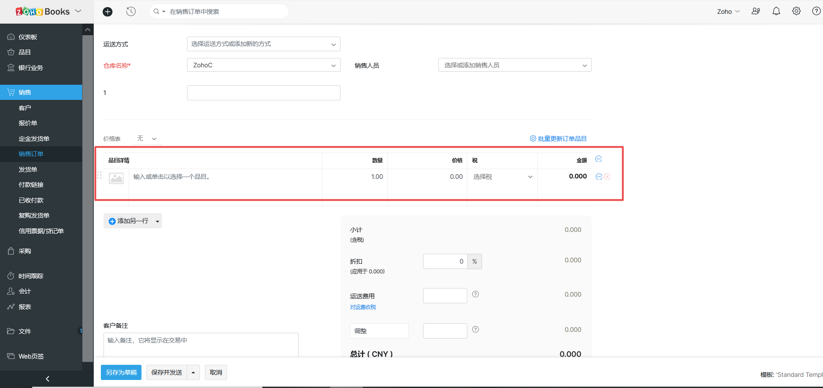Open Reports in the sidebar
Viewport: 823px width, 388px height.
pyautogui.click(x=25, y=307)
